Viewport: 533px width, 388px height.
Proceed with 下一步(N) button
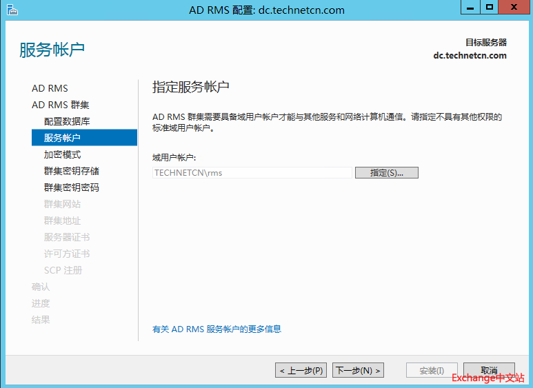tap(358, 371)
